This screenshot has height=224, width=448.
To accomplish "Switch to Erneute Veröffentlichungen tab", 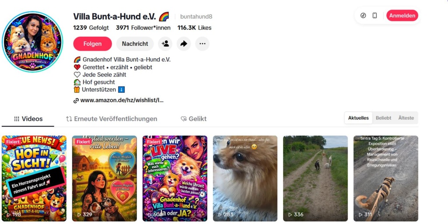I will pos(112,119).
